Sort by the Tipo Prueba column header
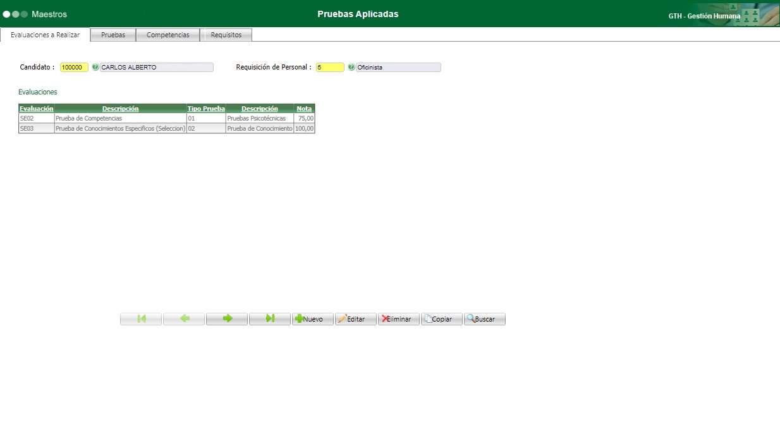This screenshot has width=780, height=441. point(206,109)
